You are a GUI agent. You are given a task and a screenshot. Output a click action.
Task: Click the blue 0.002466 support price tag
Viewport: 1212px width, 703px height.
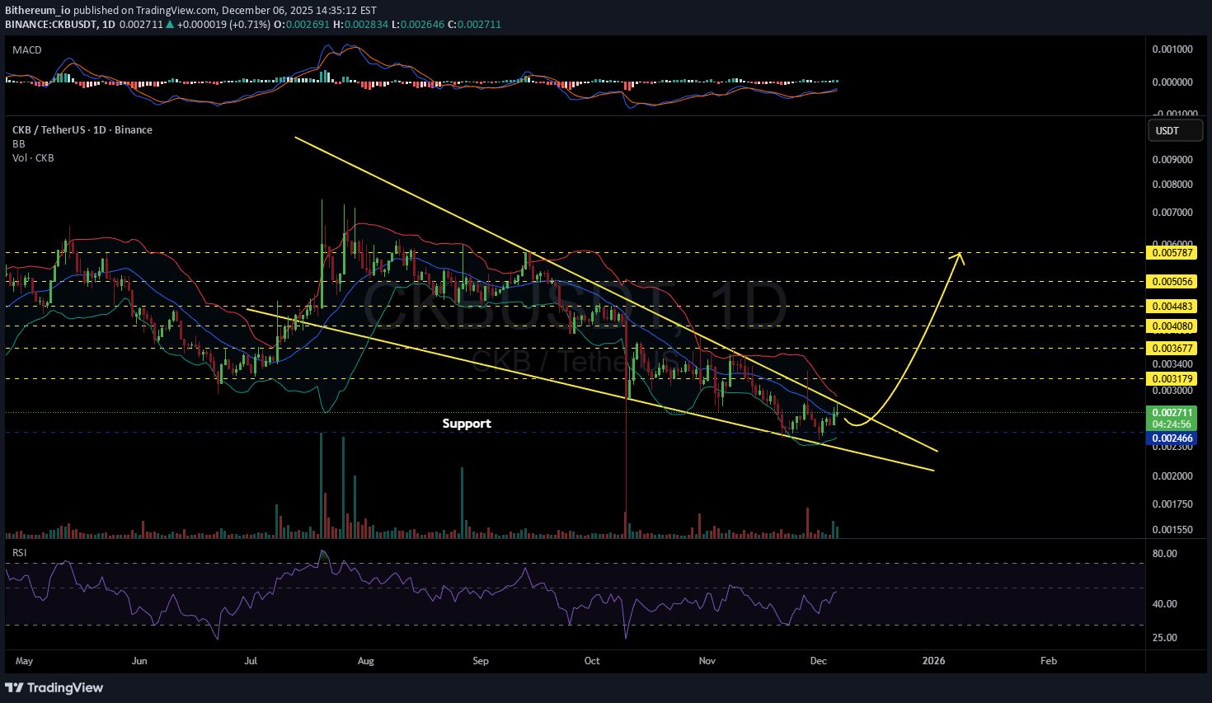tap(1171, 438)
